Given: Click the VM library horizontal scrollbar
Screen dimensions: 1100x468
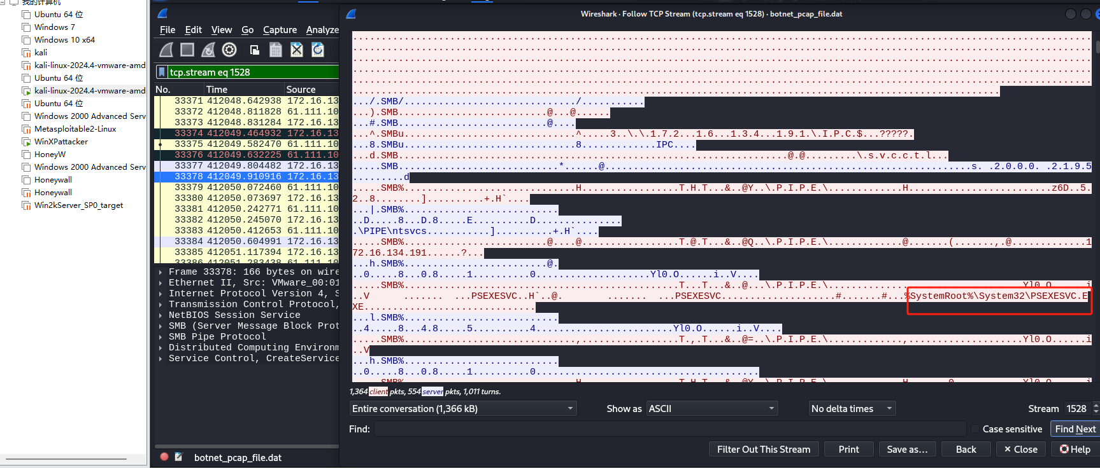Looking at the screenshot, I should click(x=66, y=459).
